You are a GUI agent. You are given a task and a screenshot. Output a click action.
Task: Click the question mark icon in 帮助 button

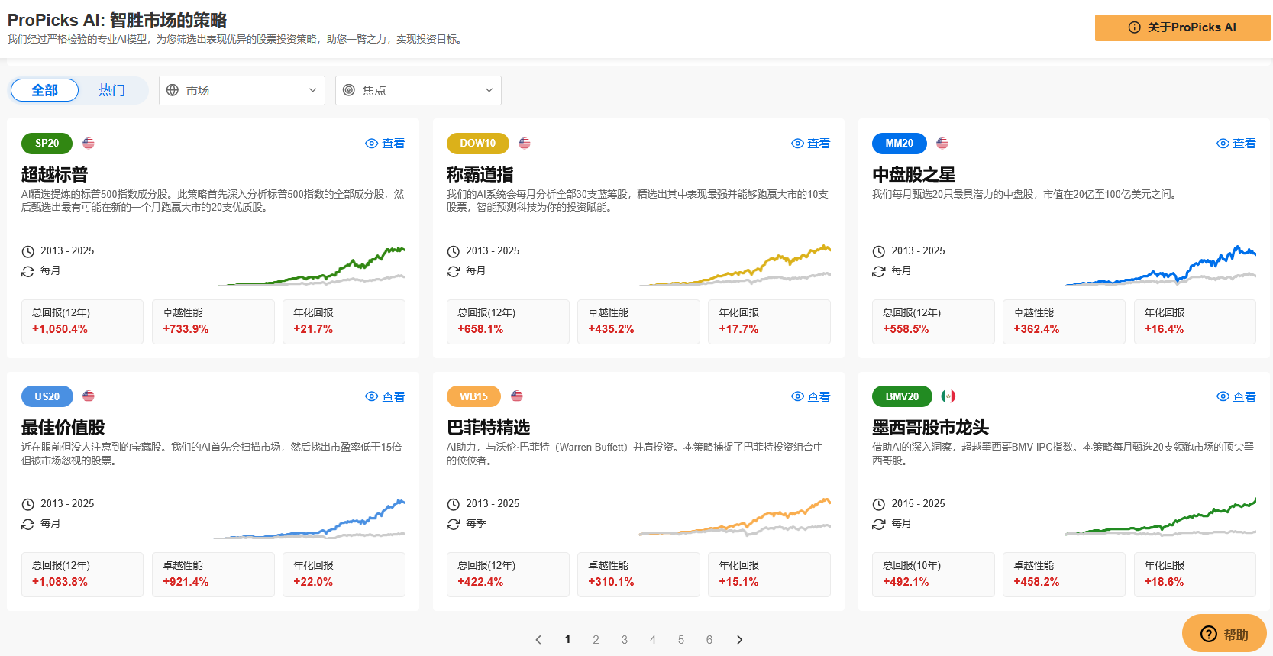click(x=1209, y=634)
